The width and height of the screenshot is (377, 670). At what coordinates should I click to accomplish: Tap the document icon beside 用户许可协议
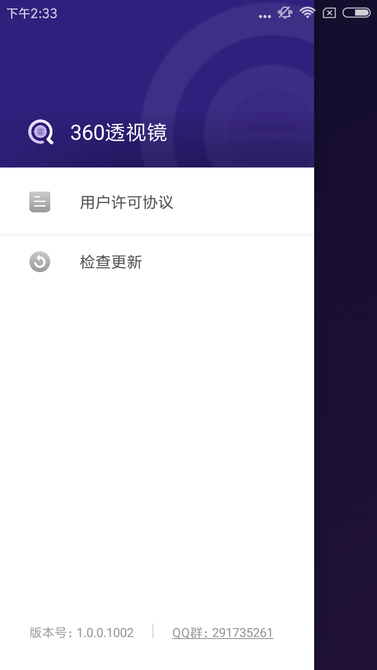40,202
